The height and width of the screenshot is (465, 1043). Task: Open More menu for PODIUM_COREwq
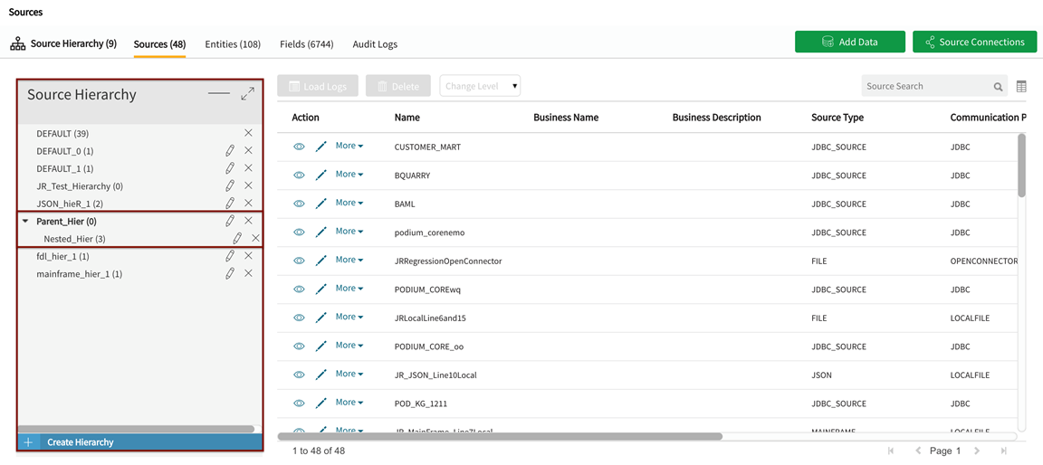(349, 289)
